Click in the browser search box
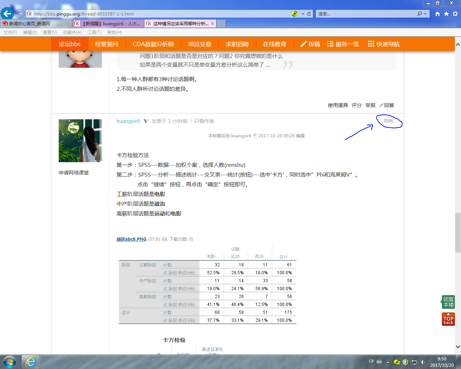Viewport: 461px width, 369px height. (366, 14)
